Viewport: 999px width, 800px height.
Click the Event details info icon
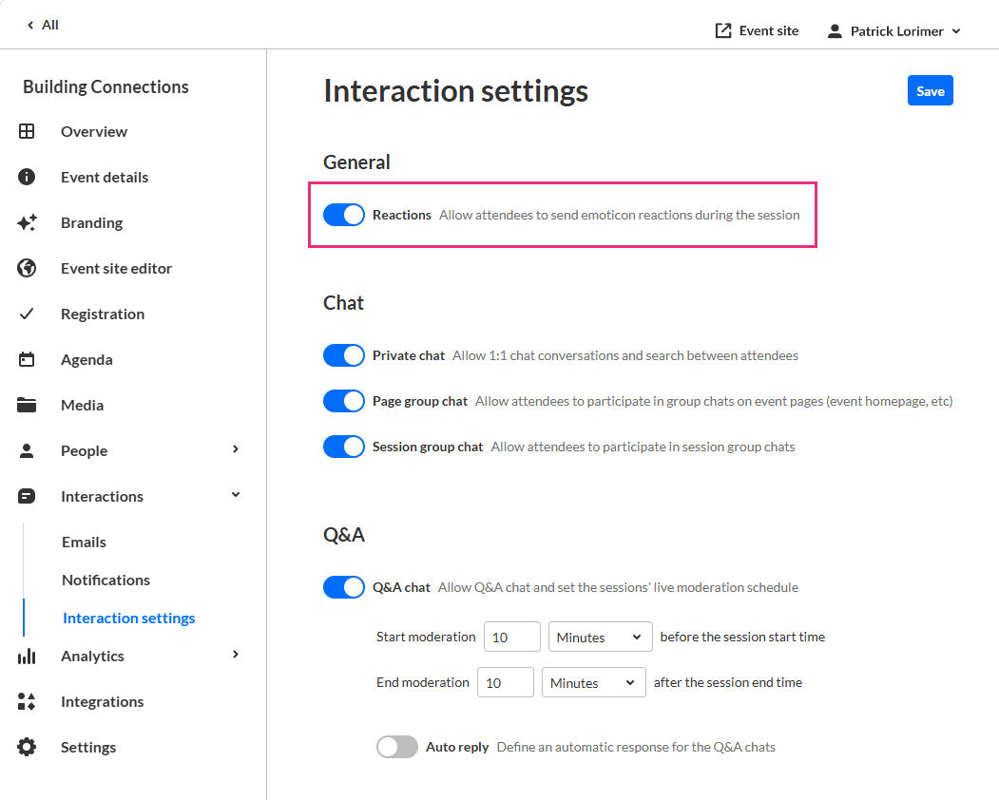click(27, 177)
